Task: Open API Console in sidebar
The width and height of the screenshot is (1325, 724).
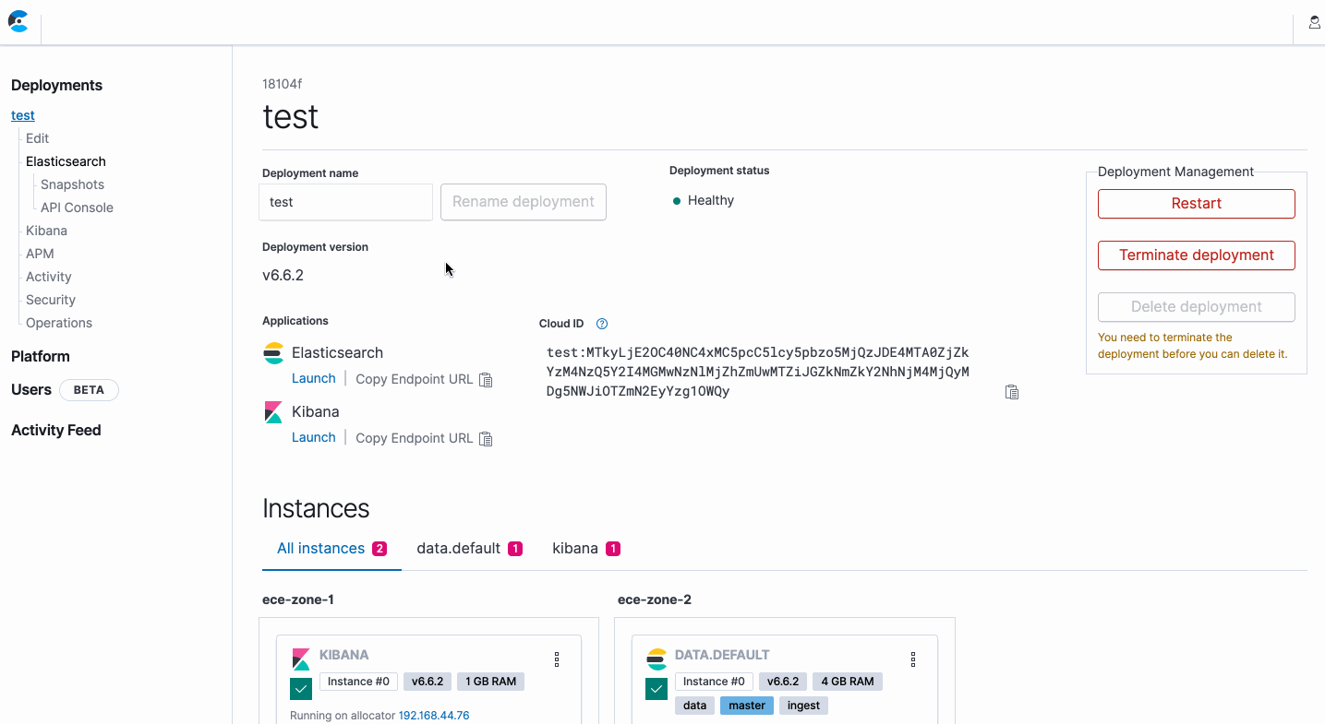Action: [x=77, y=208]
